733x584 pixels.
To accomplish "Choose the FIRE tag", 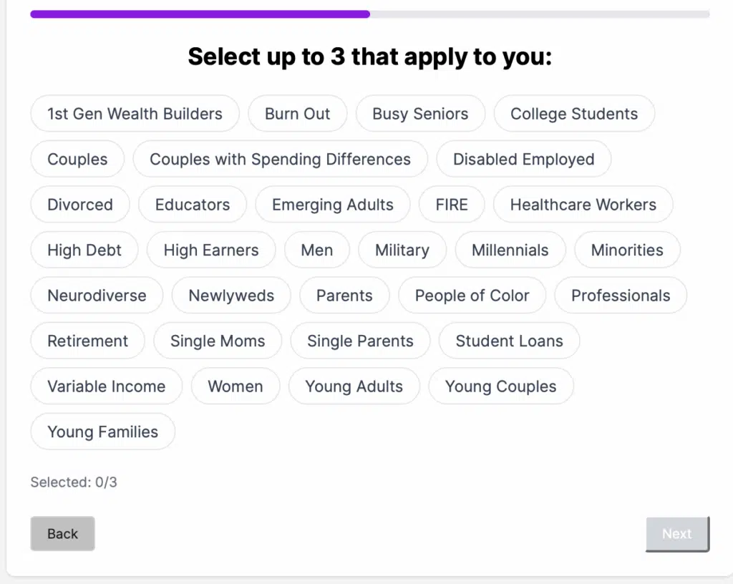I will [452, 205].
